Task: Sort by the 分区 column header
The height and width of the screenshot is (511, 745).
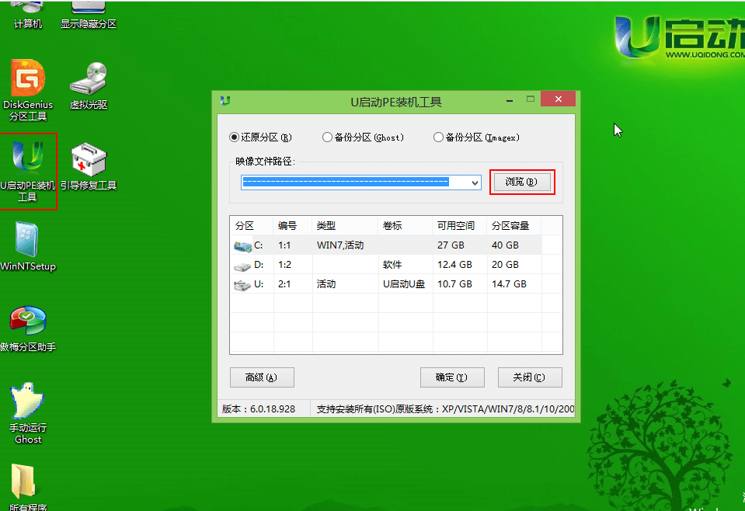Action: [252, 225]
